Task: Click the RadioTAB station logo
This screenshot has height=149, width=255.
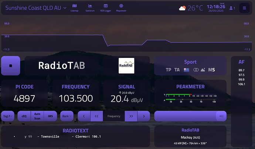Action: [126, 66]
